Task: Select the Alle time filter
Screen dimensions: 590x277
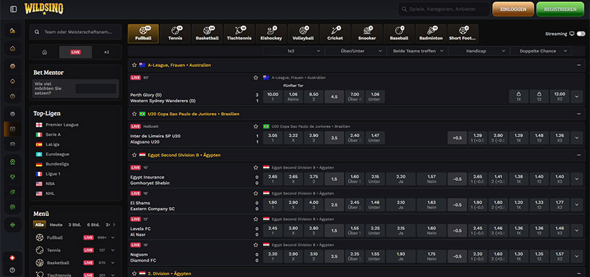Action: click(39, 225)
